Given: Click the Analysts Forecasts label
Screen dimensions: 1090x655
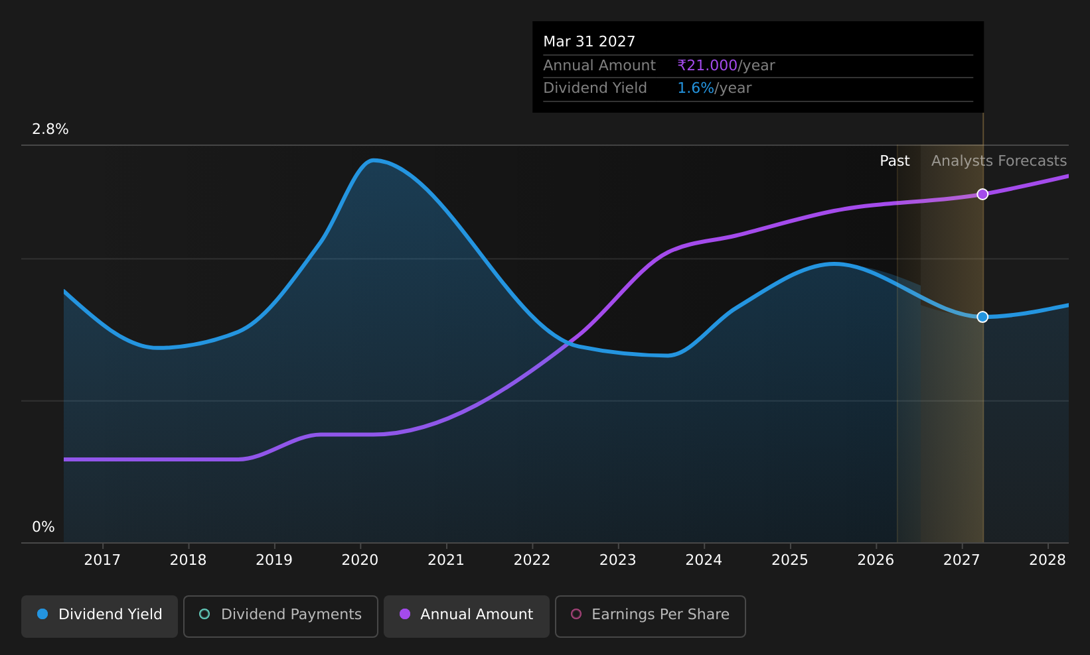Looking at the screenshot, I should [999, 161].
